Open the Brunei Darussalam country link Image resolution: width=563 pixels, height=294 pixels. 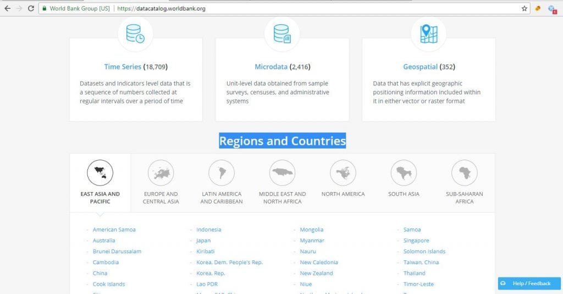click(x=117, y=252)
